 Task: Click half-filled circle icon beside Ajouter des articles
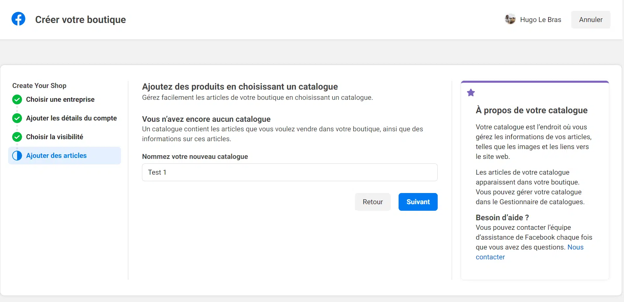(x=17, y=156)
